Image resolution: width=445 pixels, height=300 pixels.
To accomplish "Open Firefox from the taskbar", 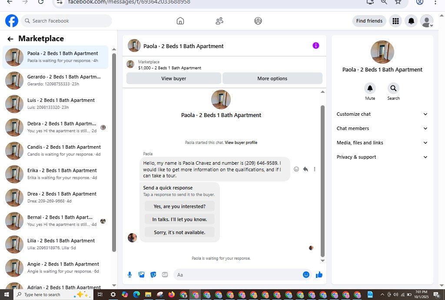I will click(171, 295).
